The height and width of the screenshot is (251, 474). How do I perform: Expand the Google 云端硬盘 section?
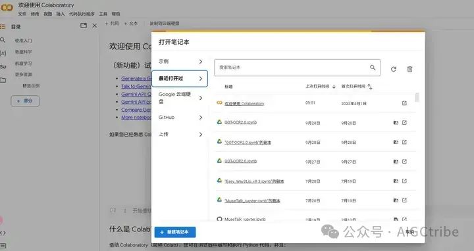click(x=180, y=98)
